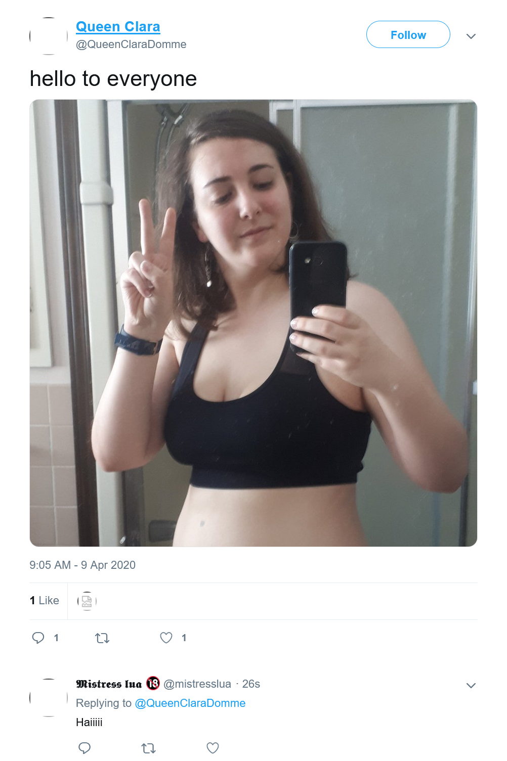Retweet the Haiiiii reply
The image size is (507, 761).
click(148, 748)
